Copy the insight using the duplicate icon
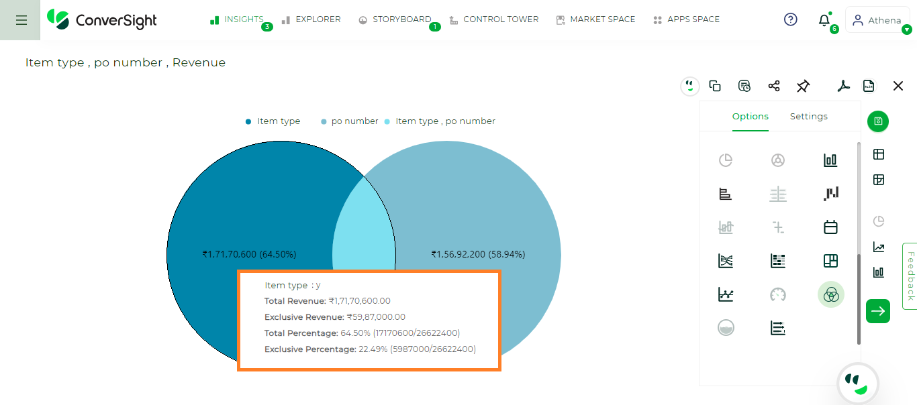The image size is (917, 405). (x=715, y=86)
